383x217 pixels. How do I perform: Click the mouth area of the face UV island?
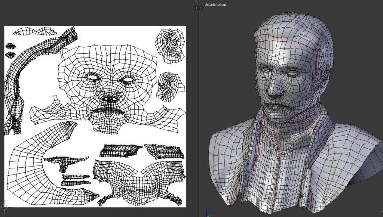[x=108, y=111]
